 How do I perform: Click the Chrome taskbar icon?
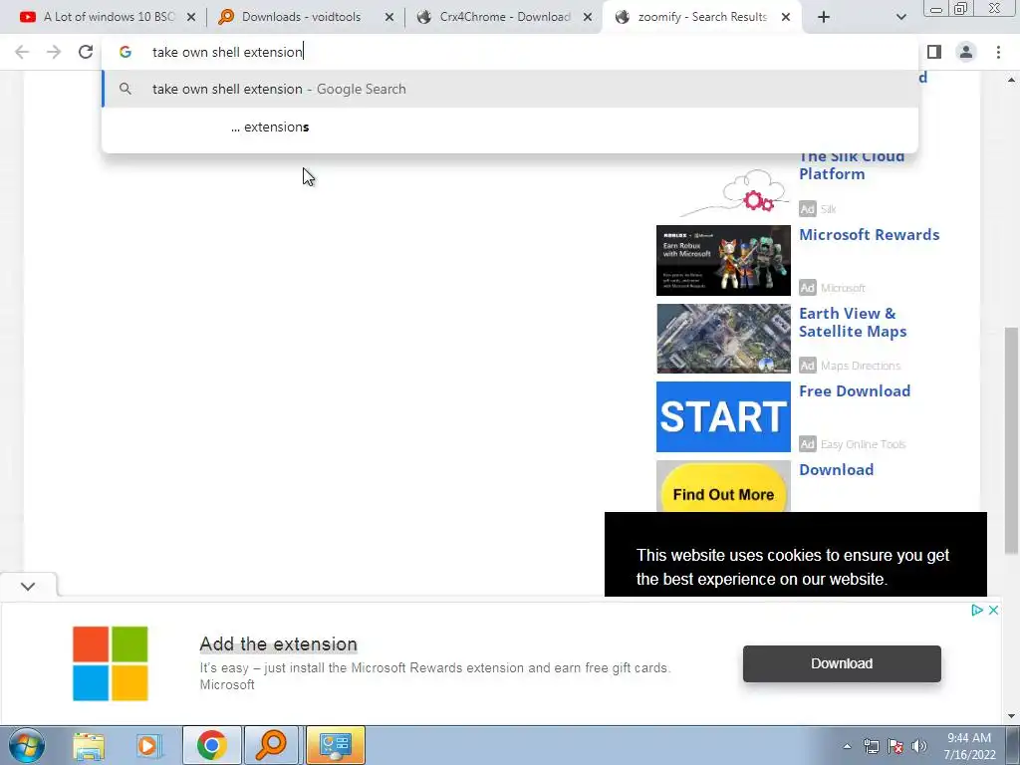tap(212, 745)
